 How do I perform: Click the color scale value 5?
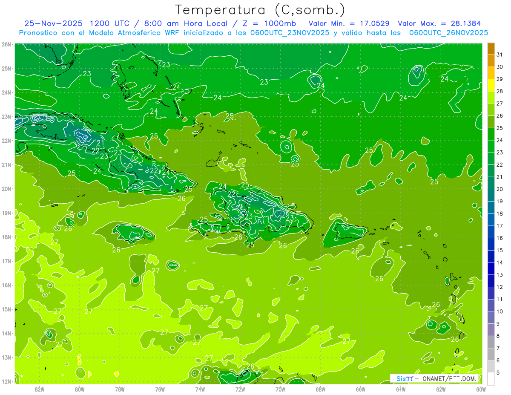(498, 373)
